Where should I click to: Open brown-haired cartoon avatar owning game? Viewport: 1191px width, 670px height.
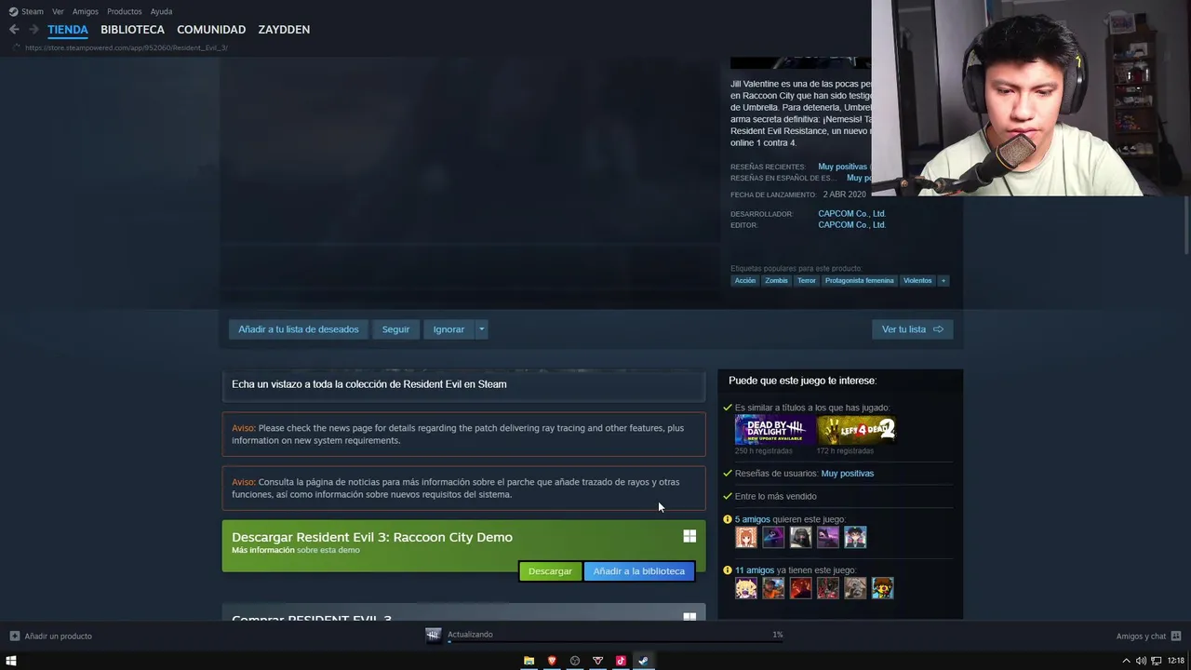tap(882, 588)
